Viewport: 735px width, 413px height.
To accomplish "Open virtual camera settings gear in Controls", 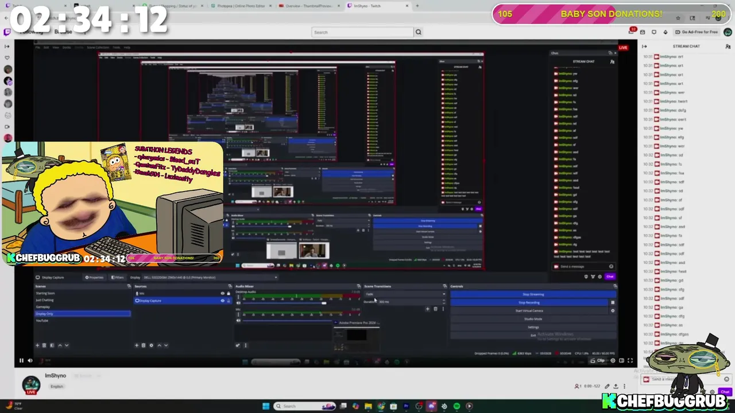I will pos(613,311).
